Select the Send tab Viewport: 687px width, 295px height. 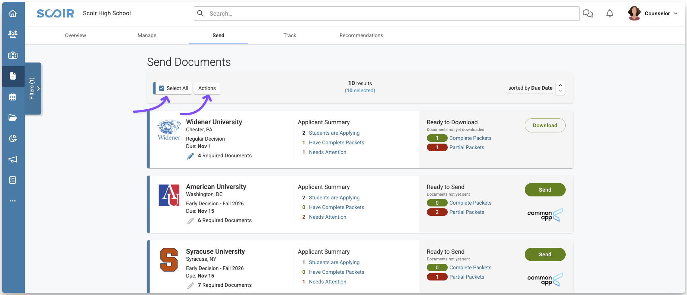point(218,35)
